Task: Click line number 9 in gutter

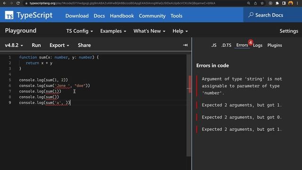Action: tap(10, 103)
